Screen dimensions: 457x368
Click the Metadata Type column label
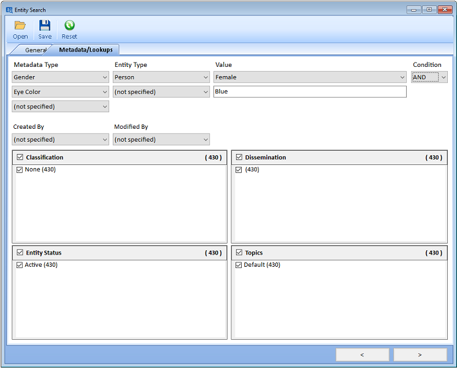tap(36, 64)
